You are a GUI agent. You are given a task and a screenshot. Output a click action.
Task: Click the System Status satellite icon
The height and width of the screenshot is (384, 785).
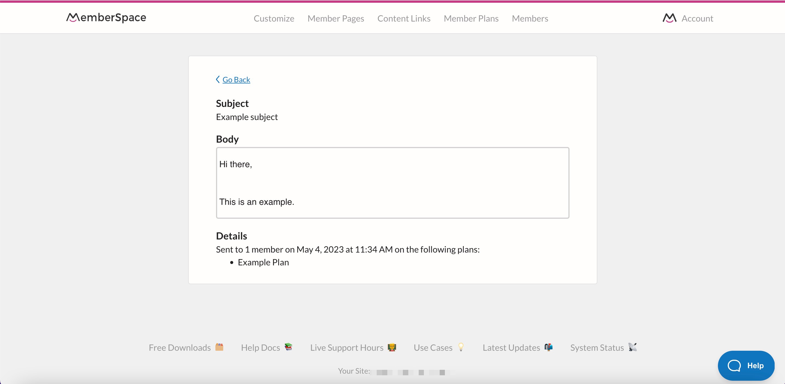(x=633, y=347)
